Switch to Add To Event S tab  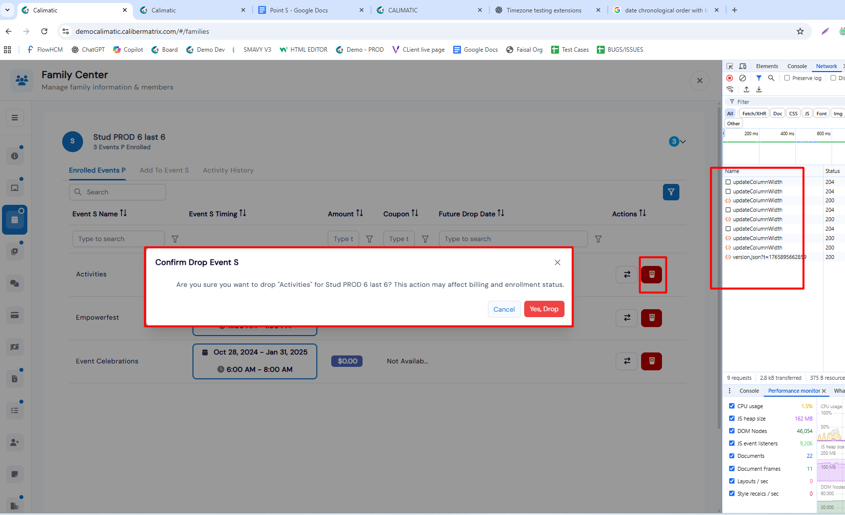164,171
